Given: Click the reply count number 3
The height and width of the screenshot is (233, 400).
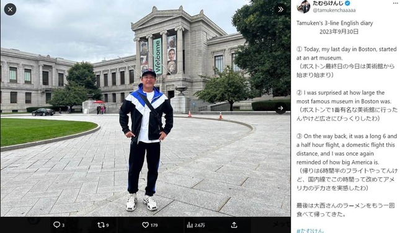Looking at the screenshot, I should click(63, 225).
